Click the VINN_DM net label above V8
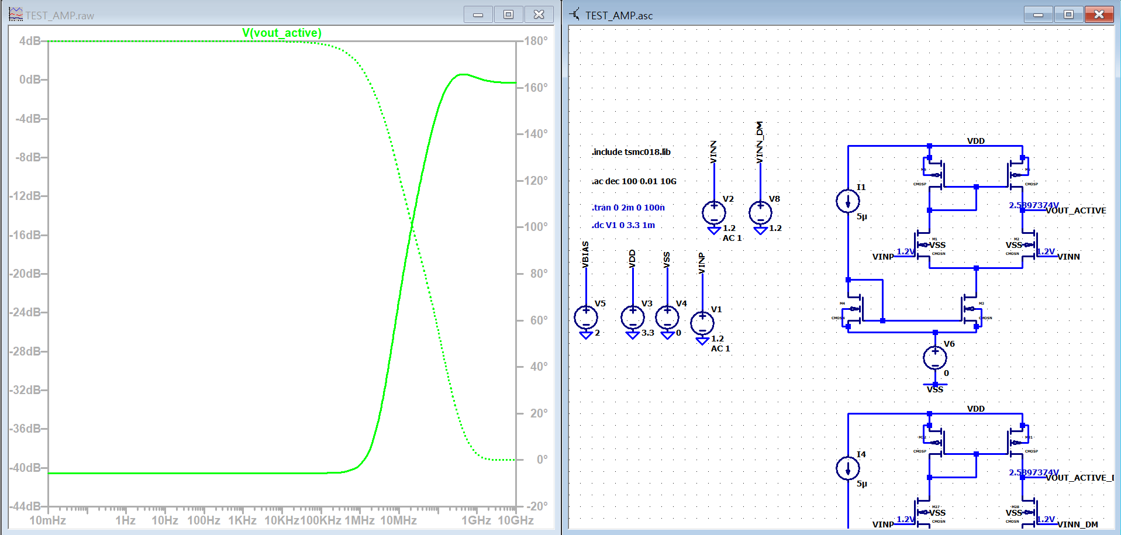Image resolution: width=1121 pixels, height=535 pixels. click(x=760, y=142)
